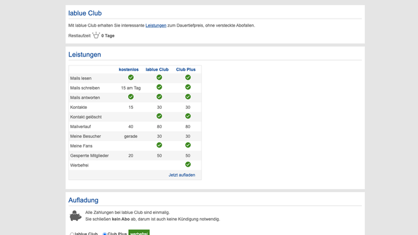Click the Meine Fans row label

point(81,146)
